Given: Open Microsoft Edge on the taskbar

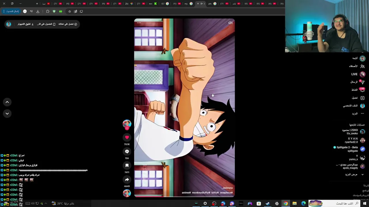Looking at the screenshot, I should pos(303,204).
